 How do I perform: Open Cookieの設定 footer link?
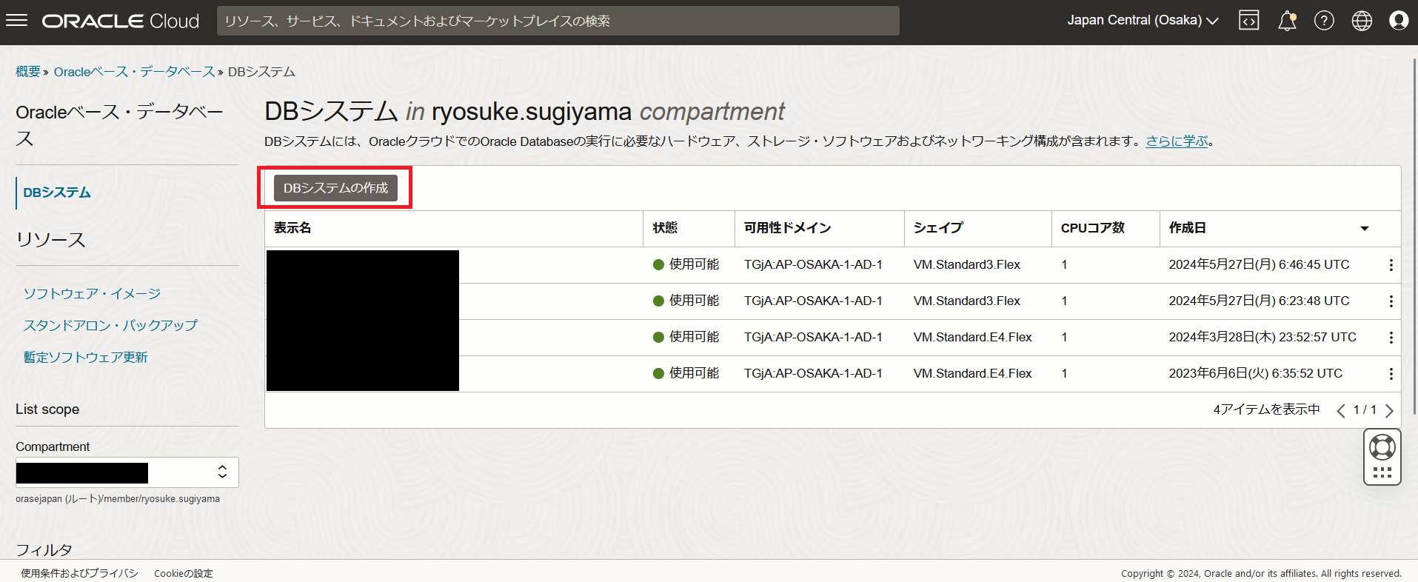[183, 573]
